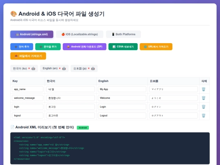The image size is (220, 165).
Task: Edit the app_name key field
Action: tap(28, 89)
